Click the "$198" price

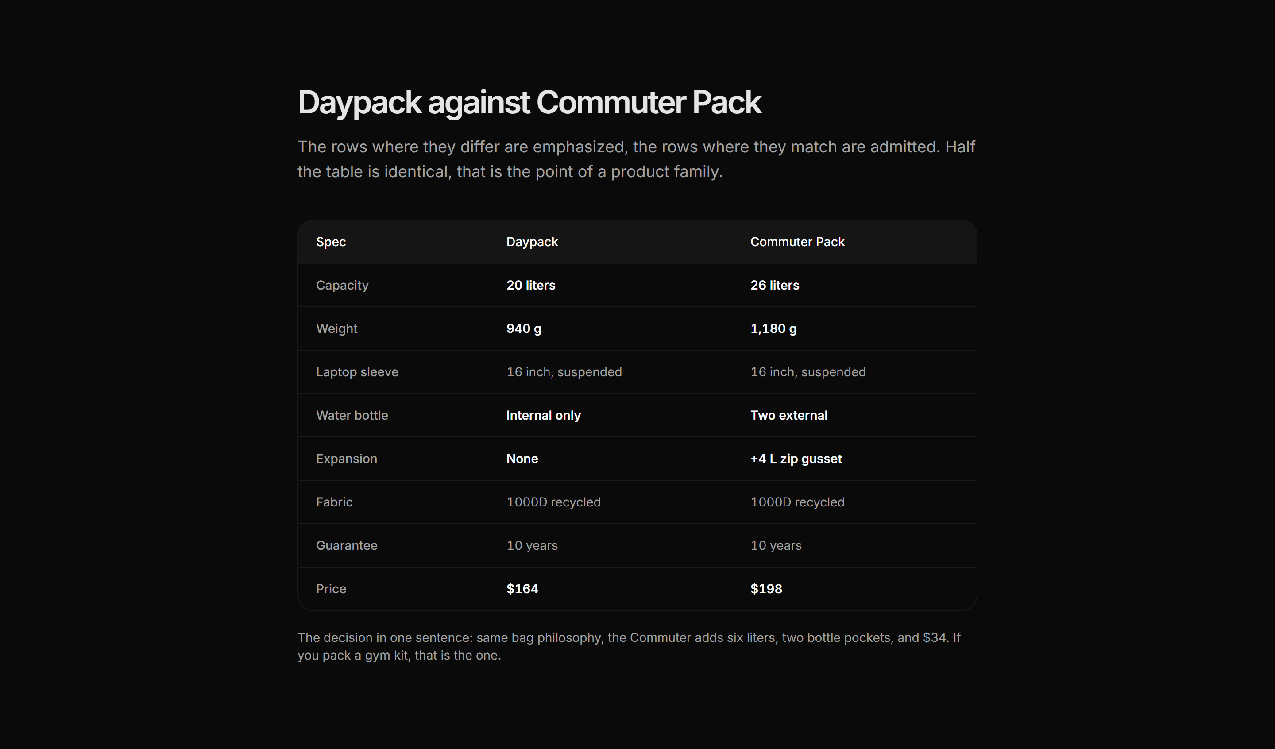(766, 589)
